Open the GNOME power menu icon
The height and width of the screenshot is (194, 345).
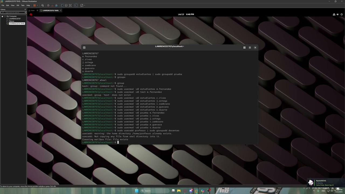341,14
